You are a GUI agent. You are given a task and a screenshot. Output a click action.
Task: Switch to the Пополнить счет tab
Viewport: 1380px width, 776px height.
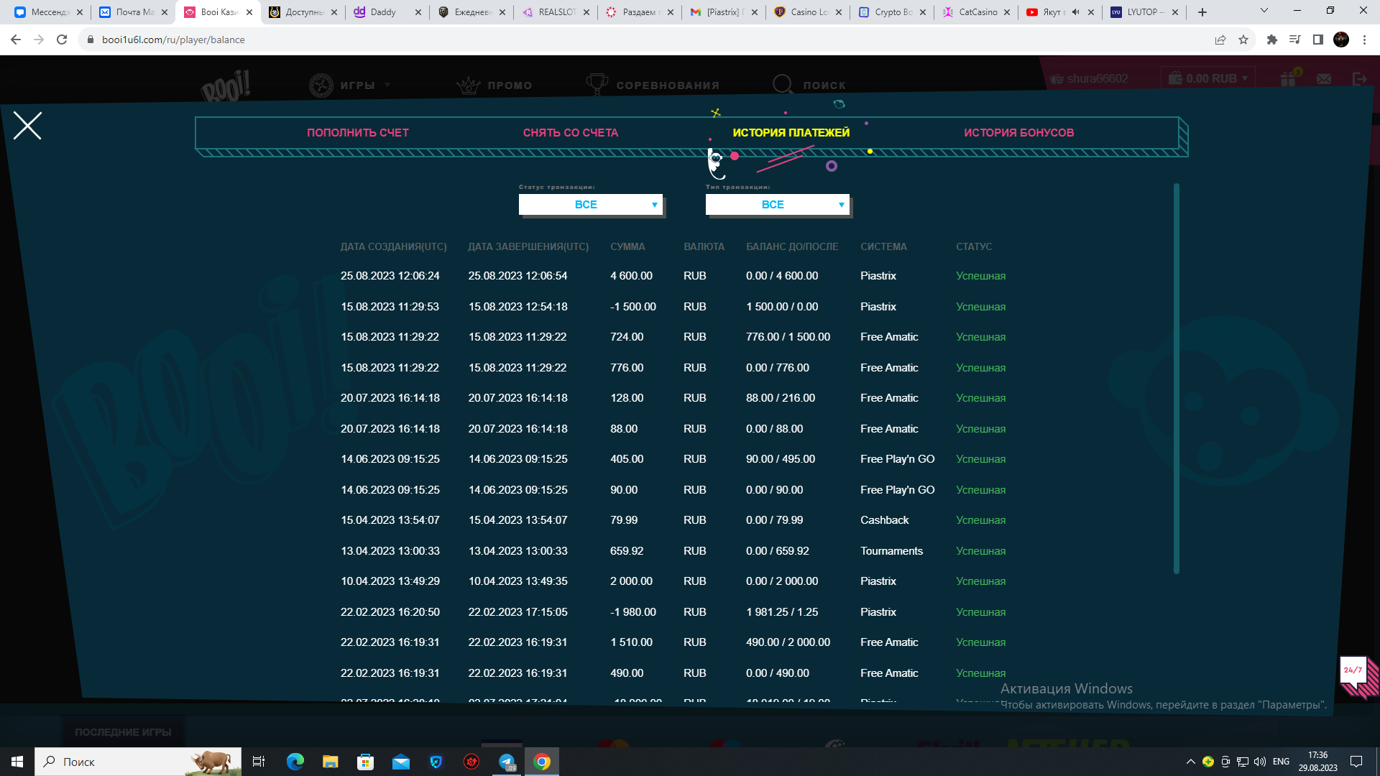[x=357, y=133]
